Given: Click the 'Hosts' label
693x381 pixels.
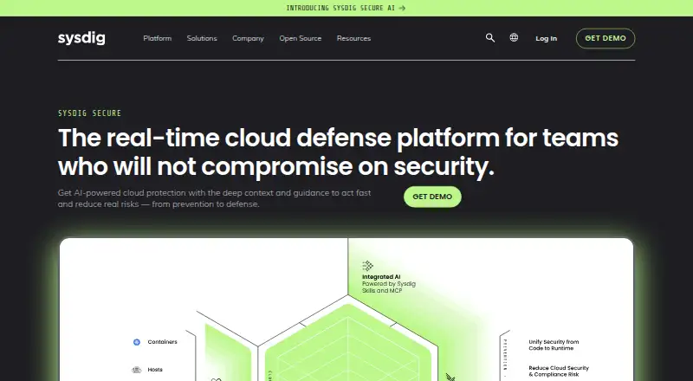Looking at the screenshot, I should [155, 370].
